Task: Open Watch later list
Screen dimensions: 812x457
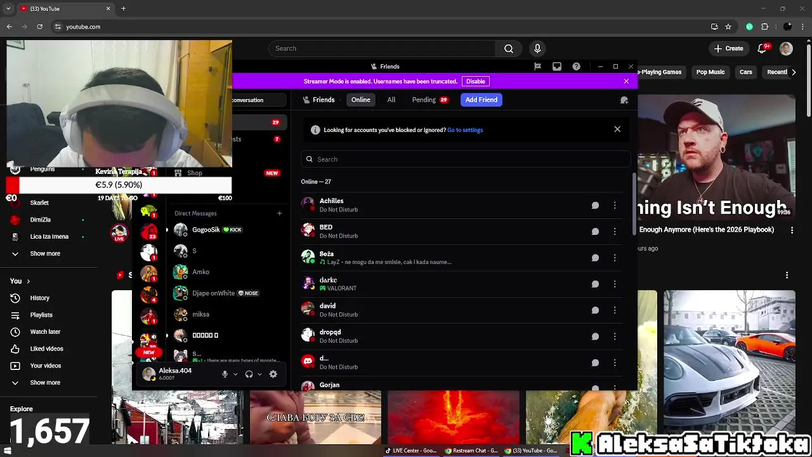Action: [x=45, y=332]
